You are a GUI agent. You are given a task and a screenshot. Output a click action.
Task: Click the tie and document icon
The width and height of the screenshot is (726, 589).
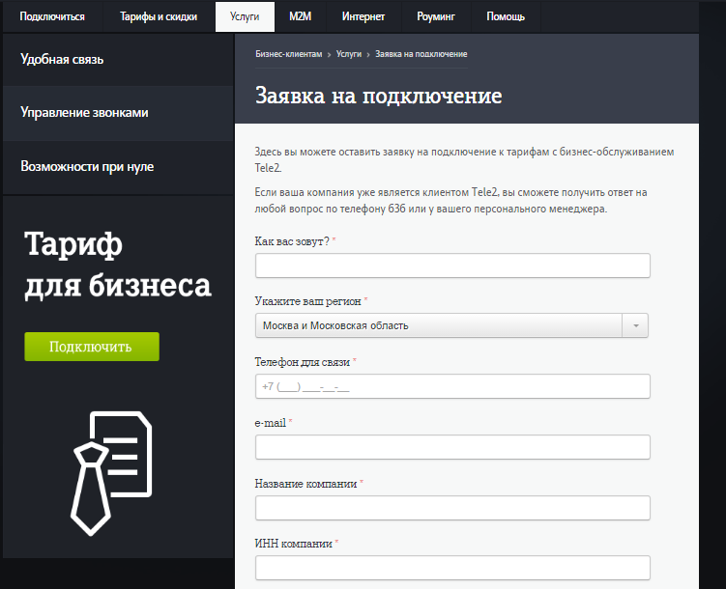coord(111,473)
